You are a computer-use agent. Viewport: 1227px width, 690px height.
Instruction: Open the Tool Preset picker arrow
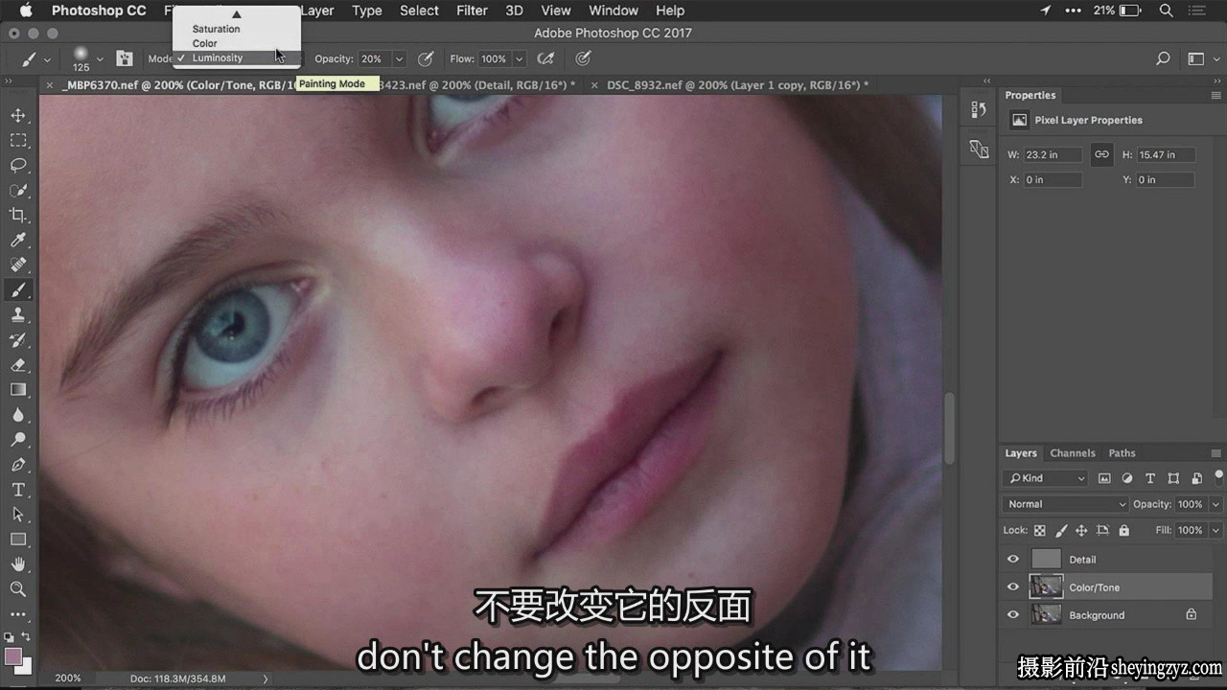pyautogui.click(x=48, y=58)
